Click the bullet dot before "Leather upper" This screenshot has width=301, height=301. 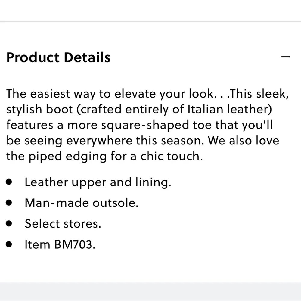[9, 182]
